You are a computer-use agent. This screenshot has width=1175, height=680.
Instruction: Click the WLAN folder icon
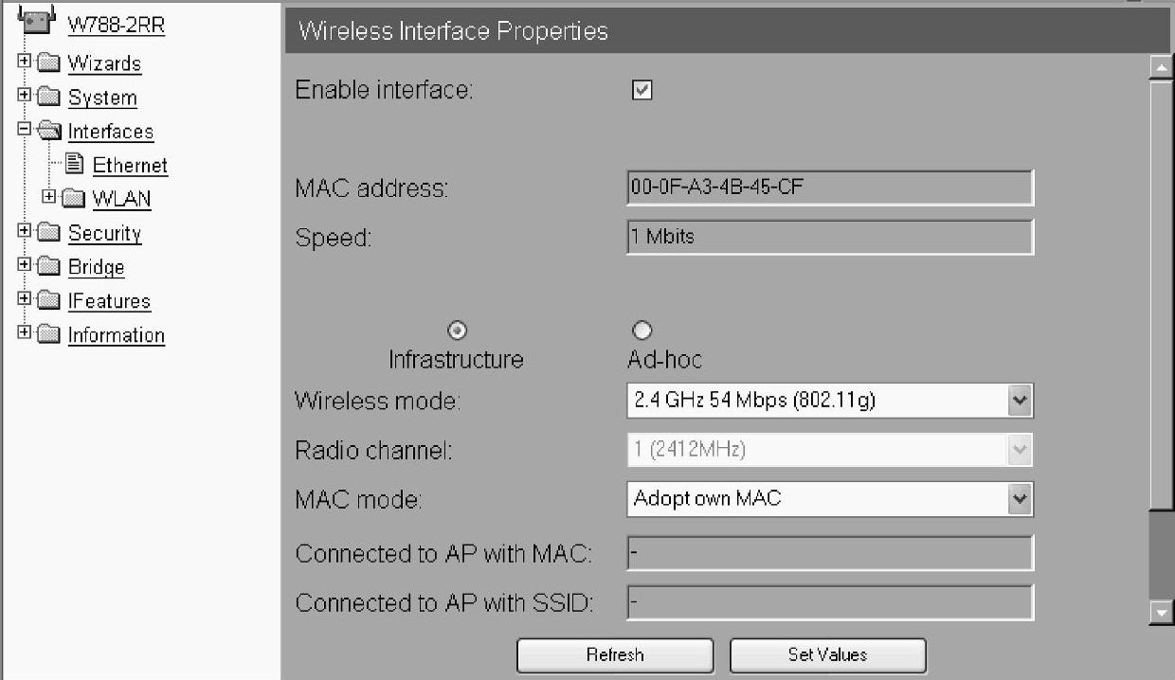[x=74, y=199]
